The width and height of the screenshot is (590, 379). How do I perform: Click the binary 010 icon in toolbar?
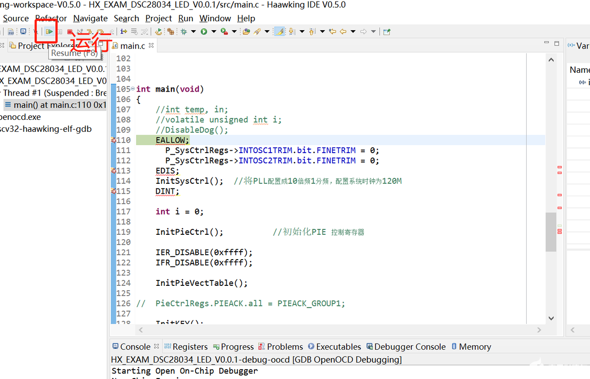pyautogui.click(x=11, y=32)
